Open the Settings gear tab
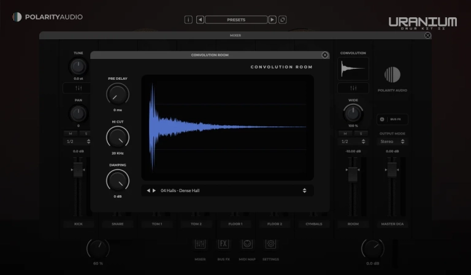The height and width of the screenshot is (275, 471). pos(270,244)
